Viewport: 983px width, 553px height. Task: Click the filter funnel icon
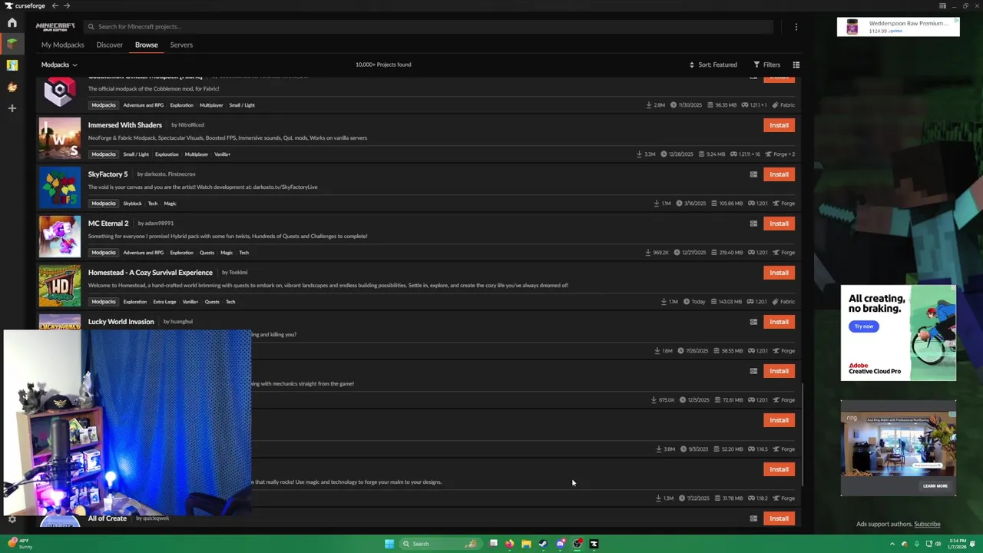(756, 65)
